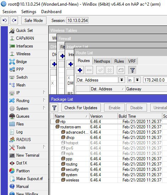Switch to the Rules tab
Image resolution: width=167 pixels, height=195 pixels.
(119, 61)
